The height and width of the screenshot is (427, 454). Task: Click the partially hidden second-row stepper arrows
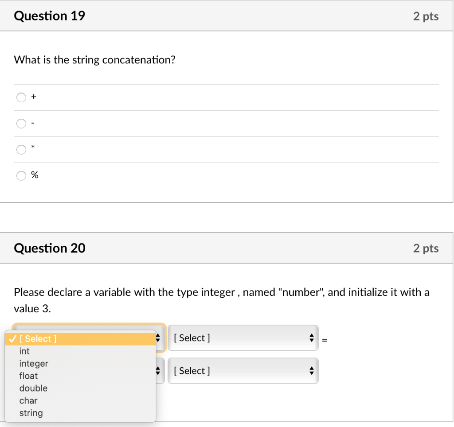point(158,371)
